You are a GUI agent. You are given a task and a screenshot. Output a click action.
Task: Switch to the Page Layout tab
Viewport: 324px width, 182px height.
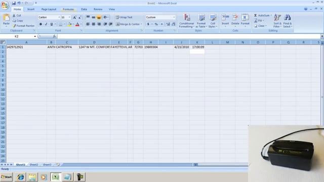49,9
